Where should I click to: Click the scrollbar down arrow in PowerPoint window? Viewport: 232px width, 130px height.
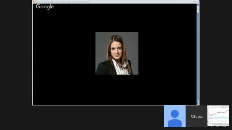pos(198,99)
